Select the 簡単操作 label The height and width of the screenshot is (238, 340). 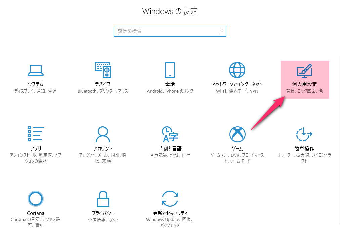tap(304, 148)
